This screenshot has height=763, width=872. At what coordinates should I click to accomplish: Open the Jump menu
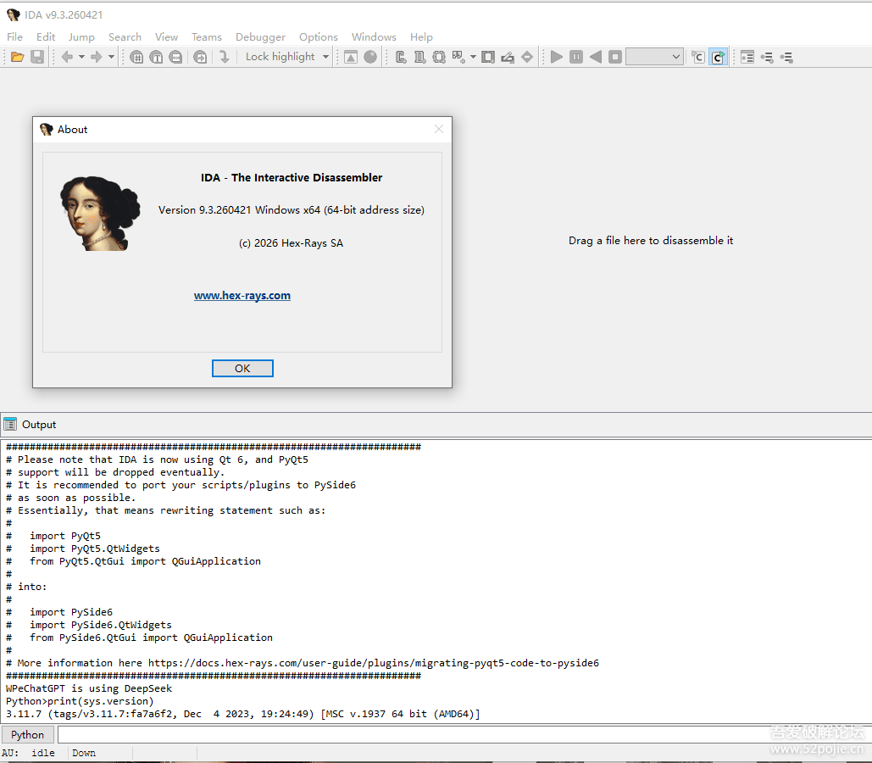81,36
